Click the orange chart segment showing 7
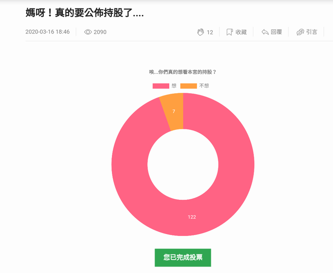Viewport: 333px width, 273px height. tap(174, 111)
